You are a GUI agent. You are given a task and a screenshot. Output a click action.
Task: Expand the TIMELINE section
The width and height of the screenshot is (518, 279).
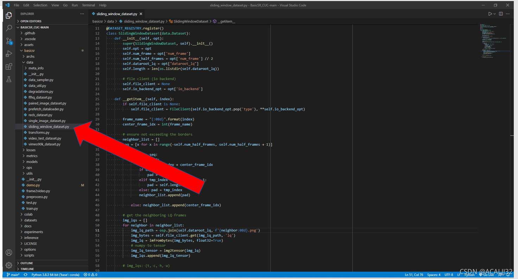pos(27,269)
